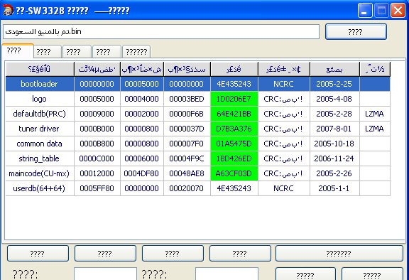
Task: Click the green checksum cell 1D0206E7
Action: [234, 99]
